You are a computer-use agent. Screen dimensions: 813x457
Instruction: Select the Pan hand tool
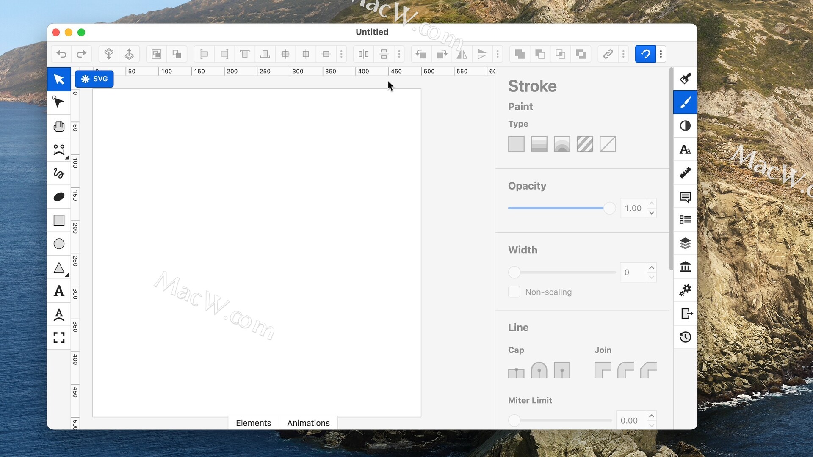coord(59,126)
